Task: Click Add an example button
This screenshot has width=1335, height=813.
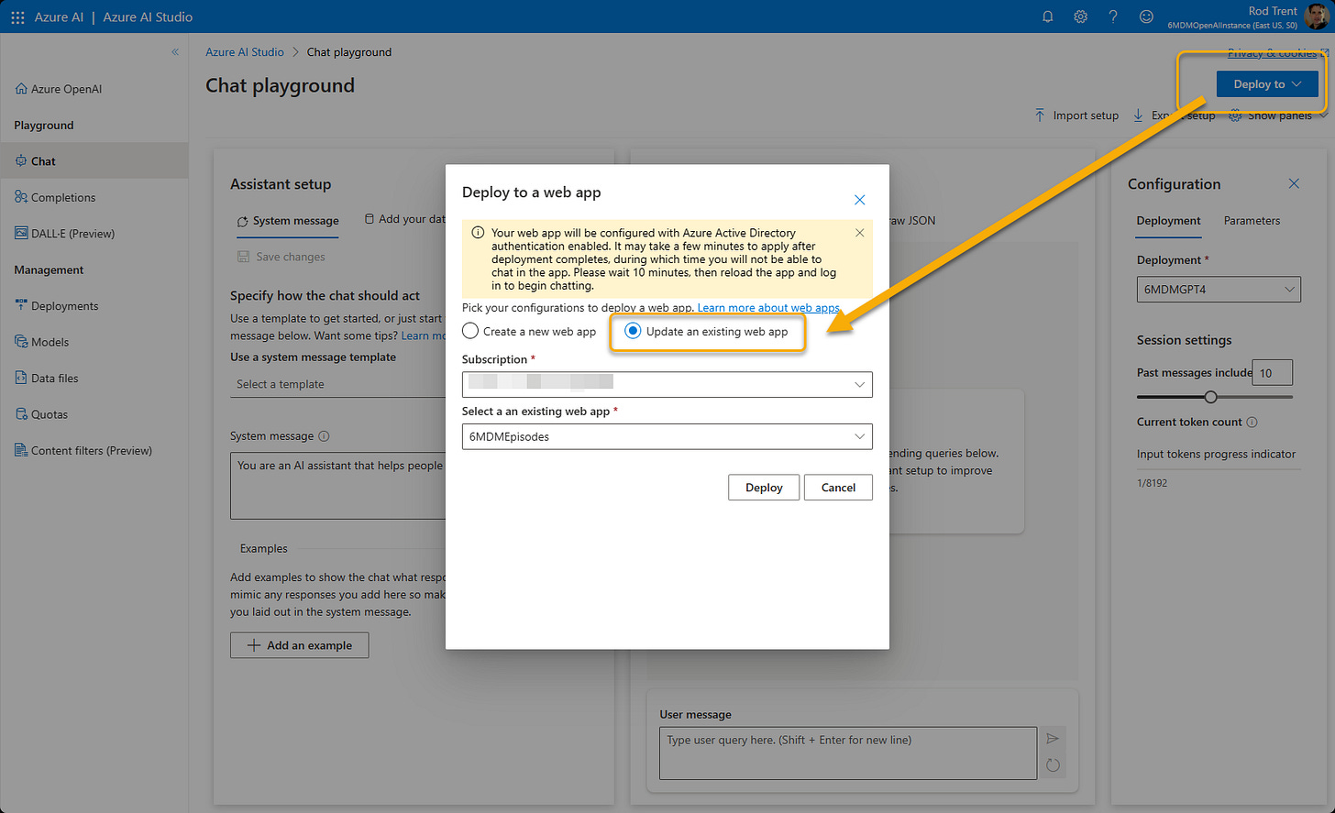Action: (x=300, y=645)
